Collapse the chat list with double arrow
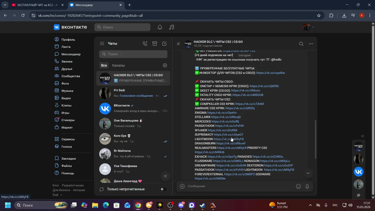 tap(165, 176)
